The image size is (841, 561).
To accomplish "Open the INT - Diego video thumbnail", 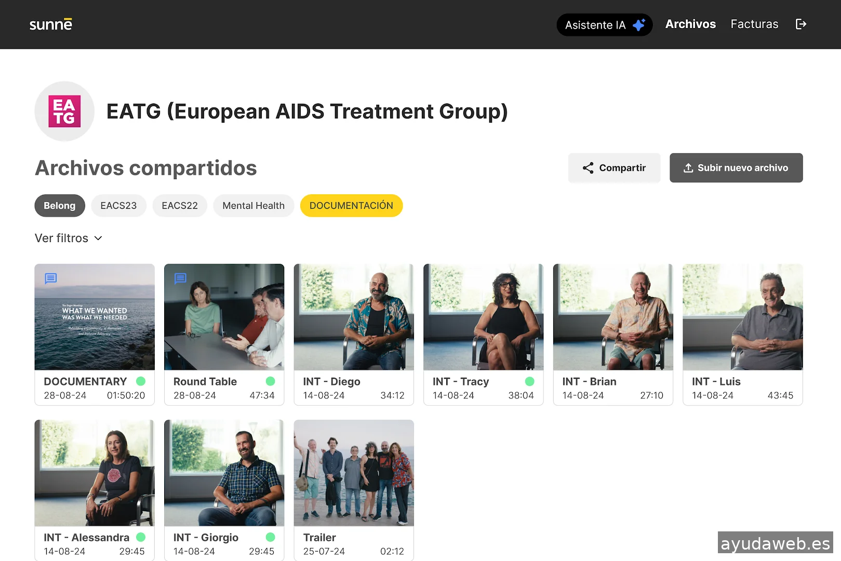I will [x=354, y=317].
